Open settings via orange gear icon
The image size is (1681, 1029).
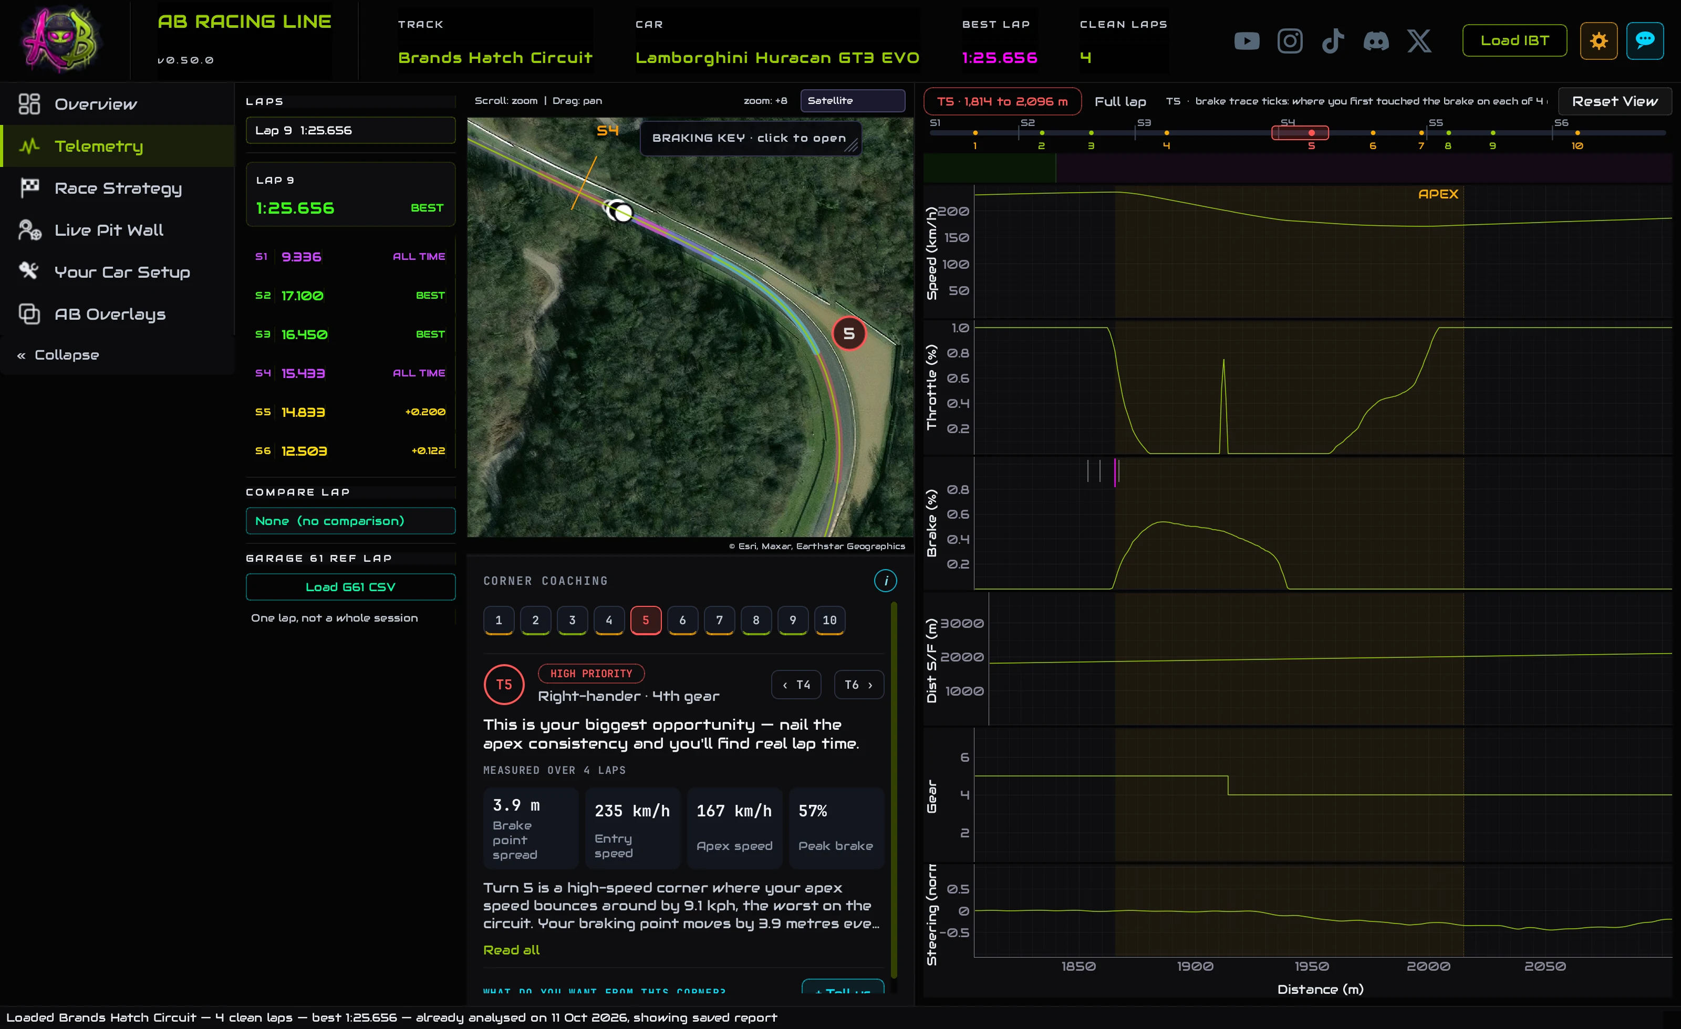click(1599, 41)
